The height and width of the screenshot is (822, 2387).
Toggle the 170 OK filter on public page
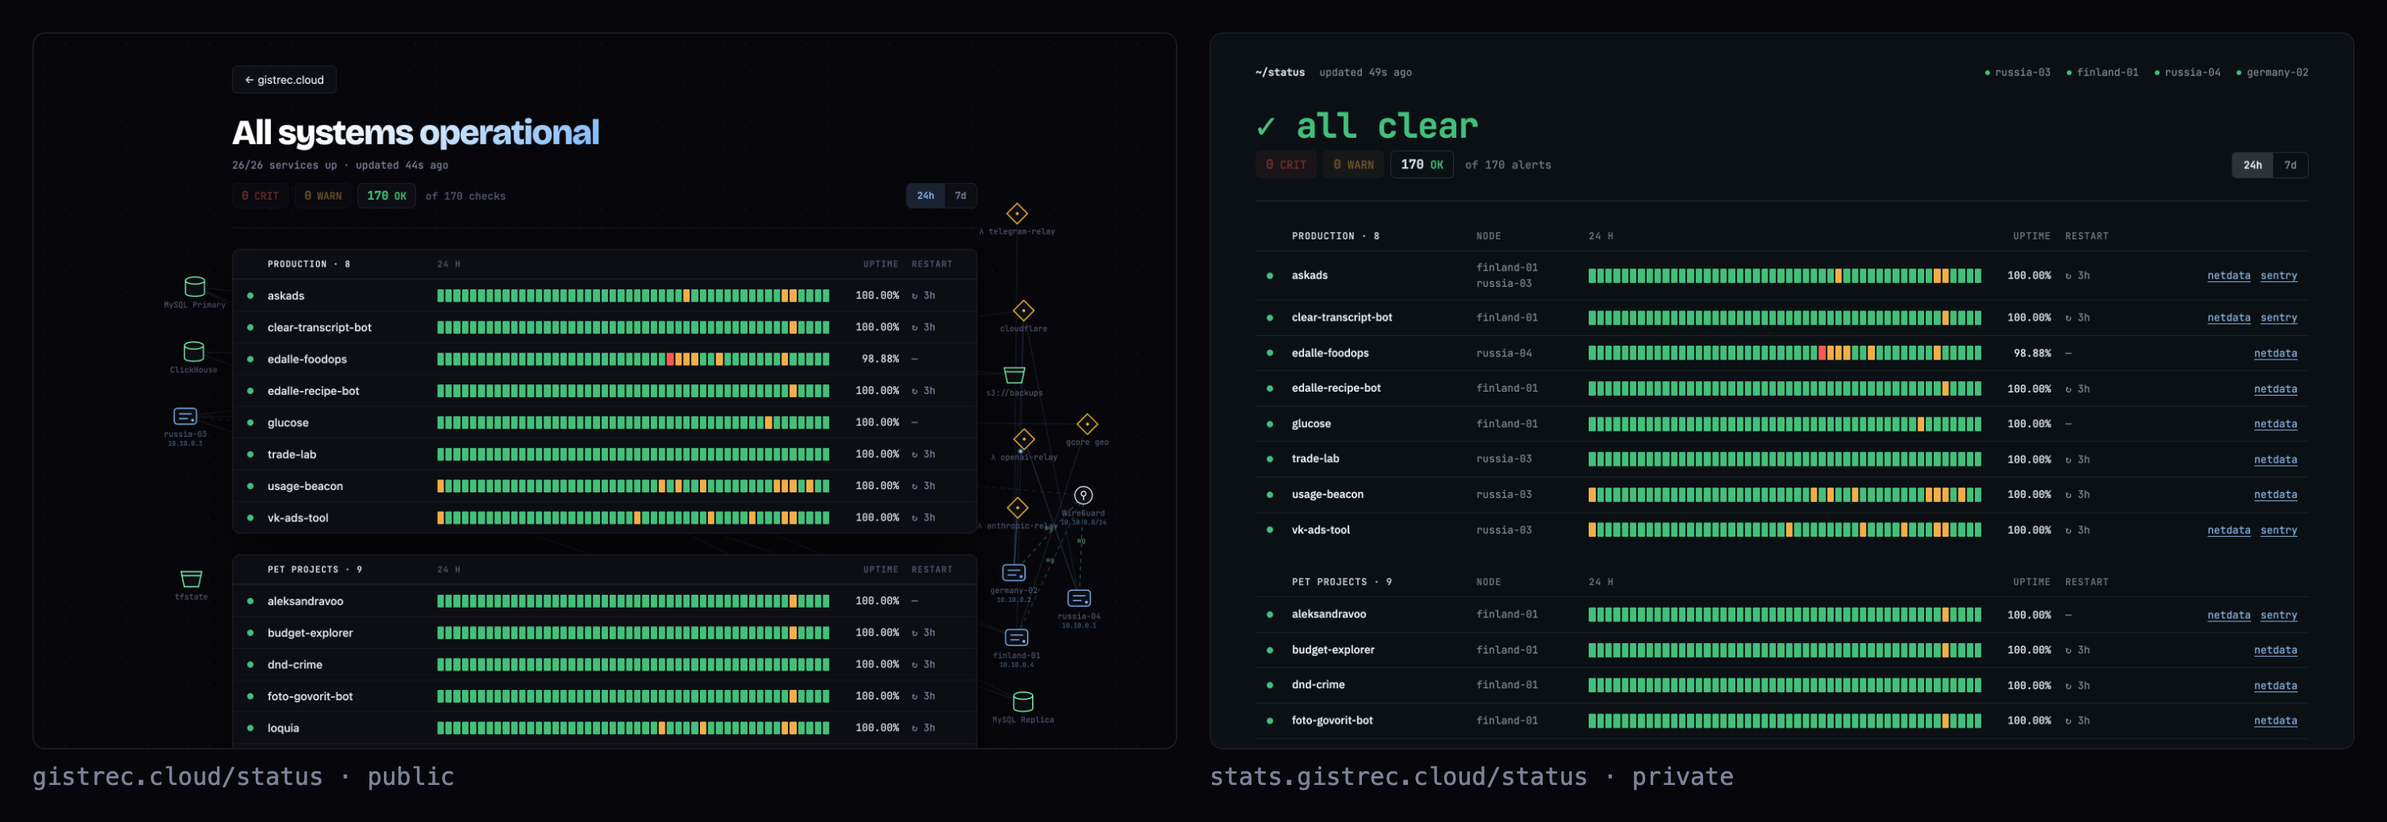[386, 197]
